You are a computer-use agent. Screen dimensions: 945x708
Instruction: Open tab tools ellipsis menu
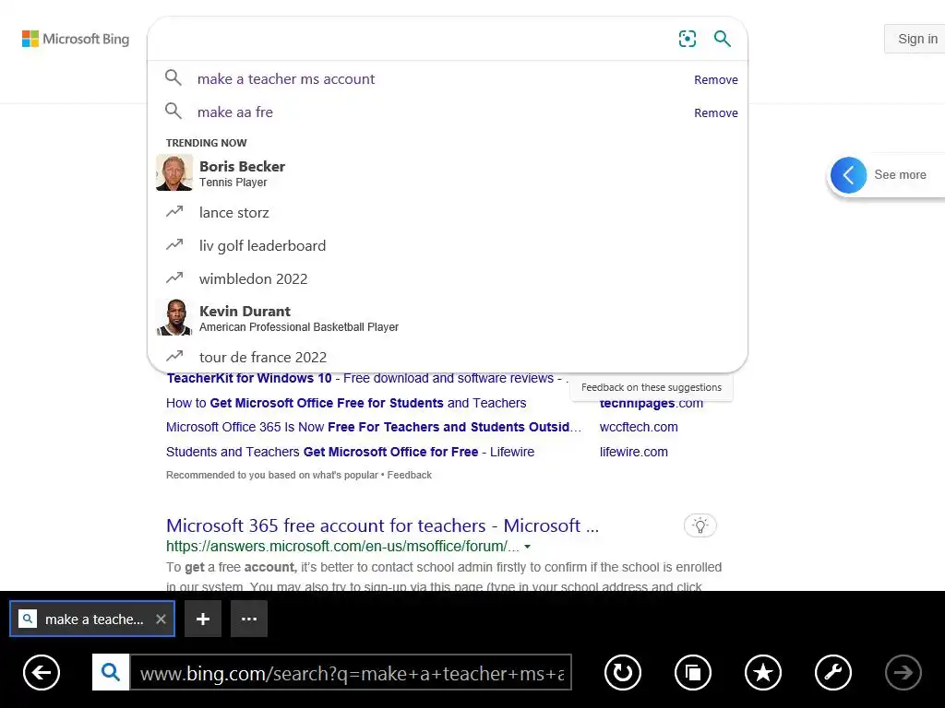(x=249, y=619)
